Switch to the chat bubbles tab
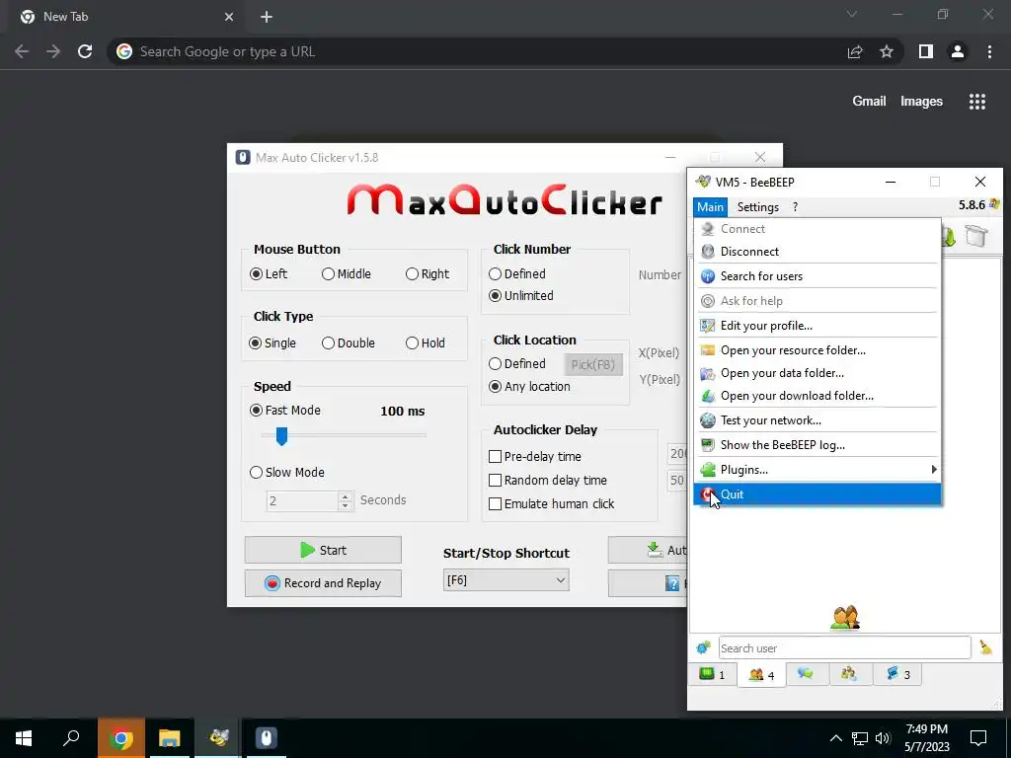The width and height of the screenshot is (1011, 758). point(806,673)
